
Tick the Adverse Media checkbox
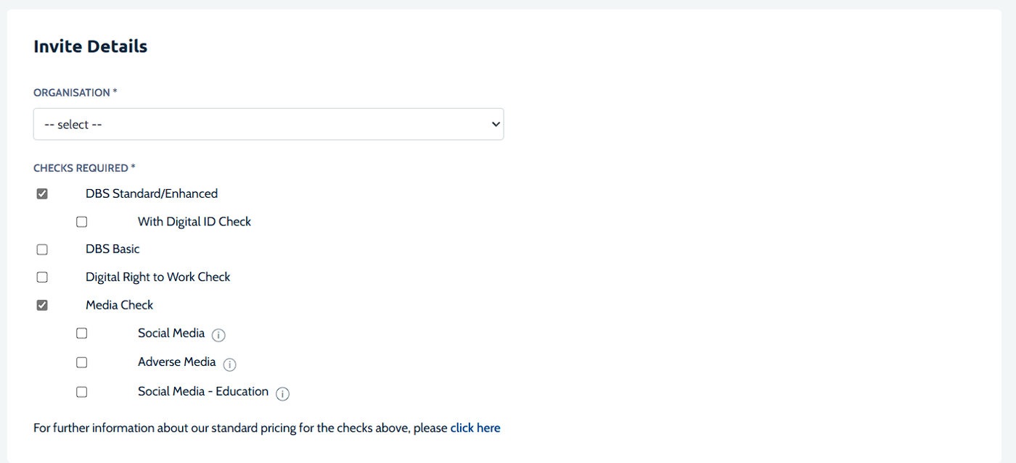point(82,362)
